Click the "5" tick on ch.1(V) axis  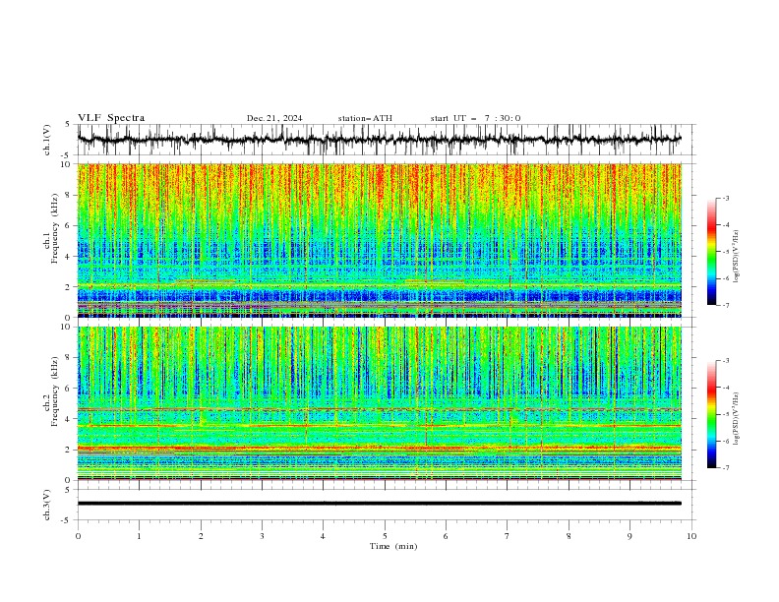[68, 125]
